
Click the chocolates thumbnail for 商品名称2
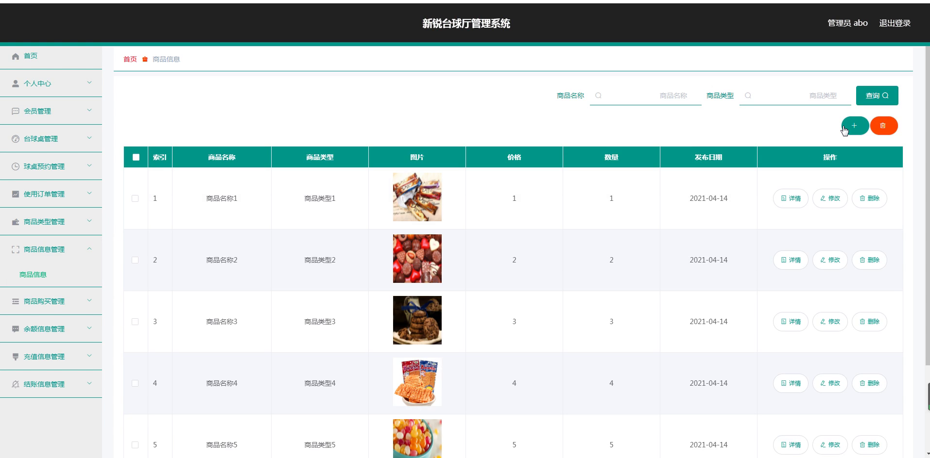(x=417, y=259)
